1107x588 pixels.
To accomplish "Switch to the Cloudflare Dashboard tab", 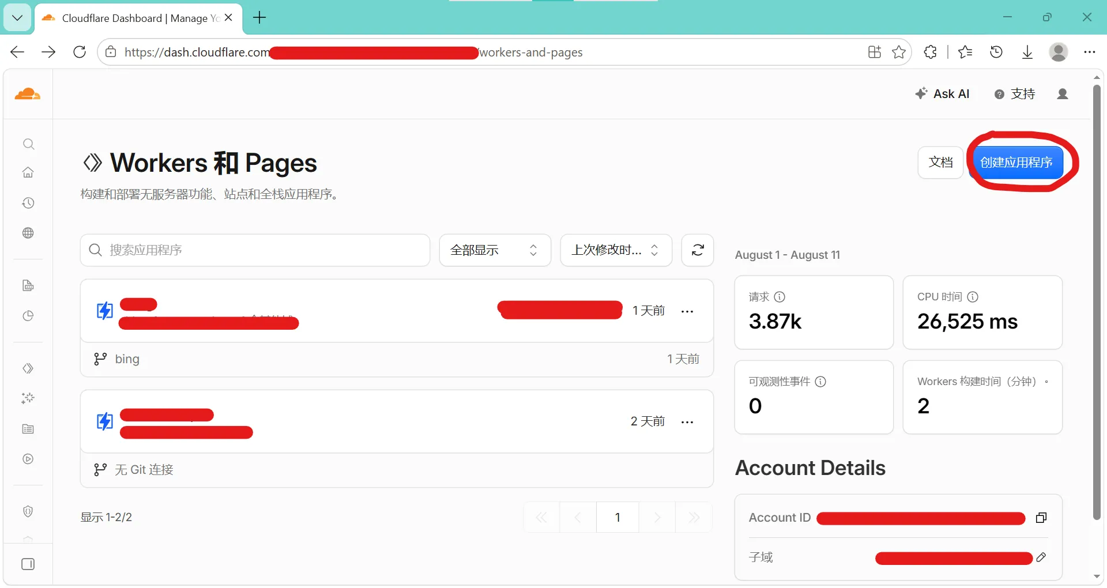I will point(139,18).
